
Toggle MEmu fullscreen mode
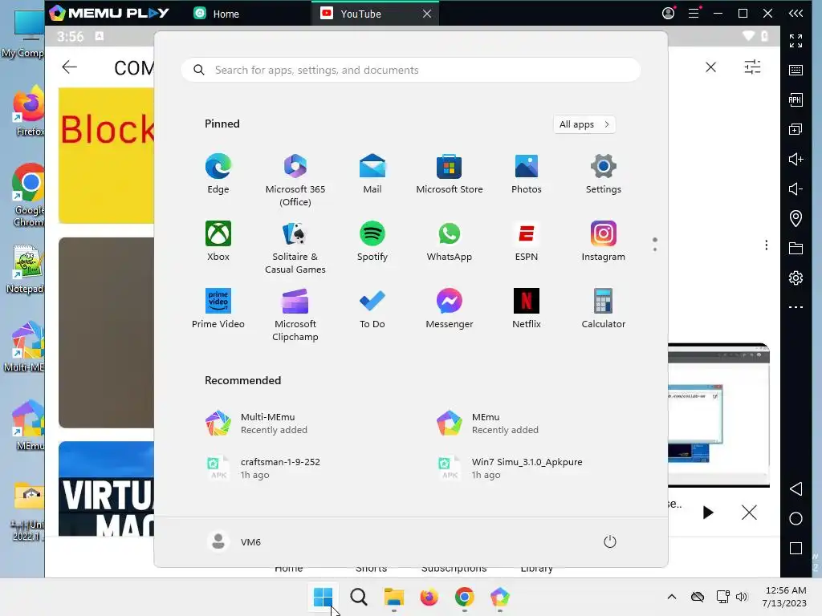point(796,40)
